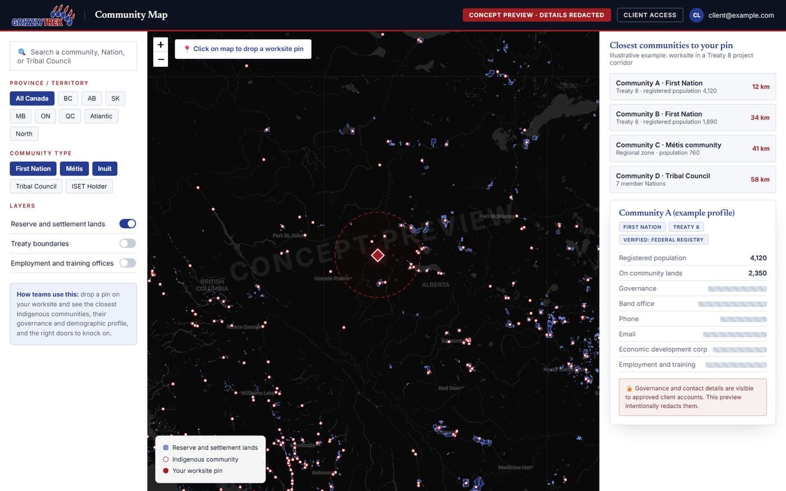The height and width of the screenshot is (491, 786).
Task: Filter by BC province
Action: tap(68, 98)
